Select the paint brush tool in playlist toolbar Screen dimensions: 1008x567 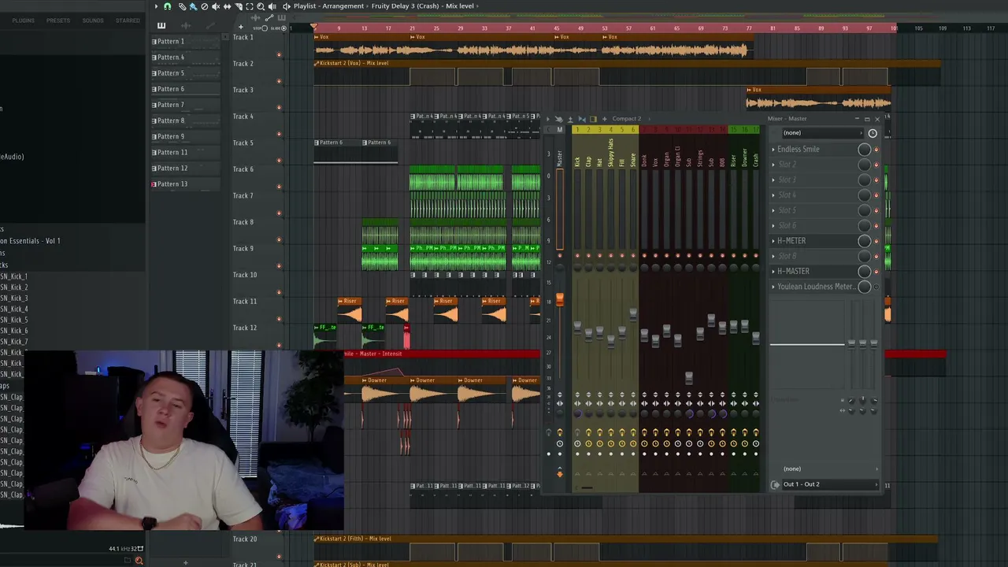pyautogui.click(x=193, y=6)
